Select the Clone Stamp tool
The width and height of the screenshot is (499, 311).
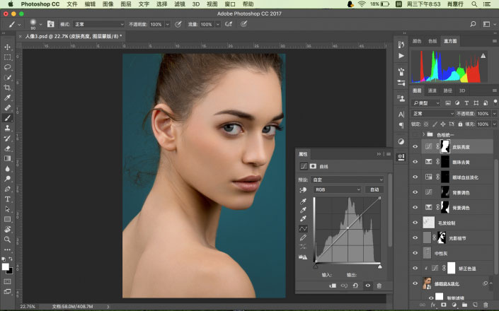pyautogui.click(x=8, y=128)
